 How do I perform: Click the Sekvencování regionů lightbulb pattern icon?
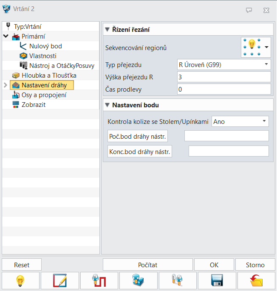coord(252,47)
